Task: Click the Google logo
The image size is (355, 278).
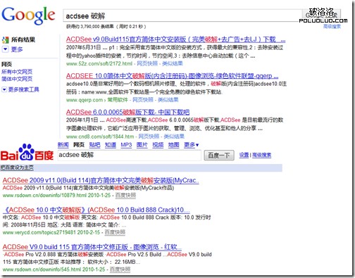Action: click(28, 15)
